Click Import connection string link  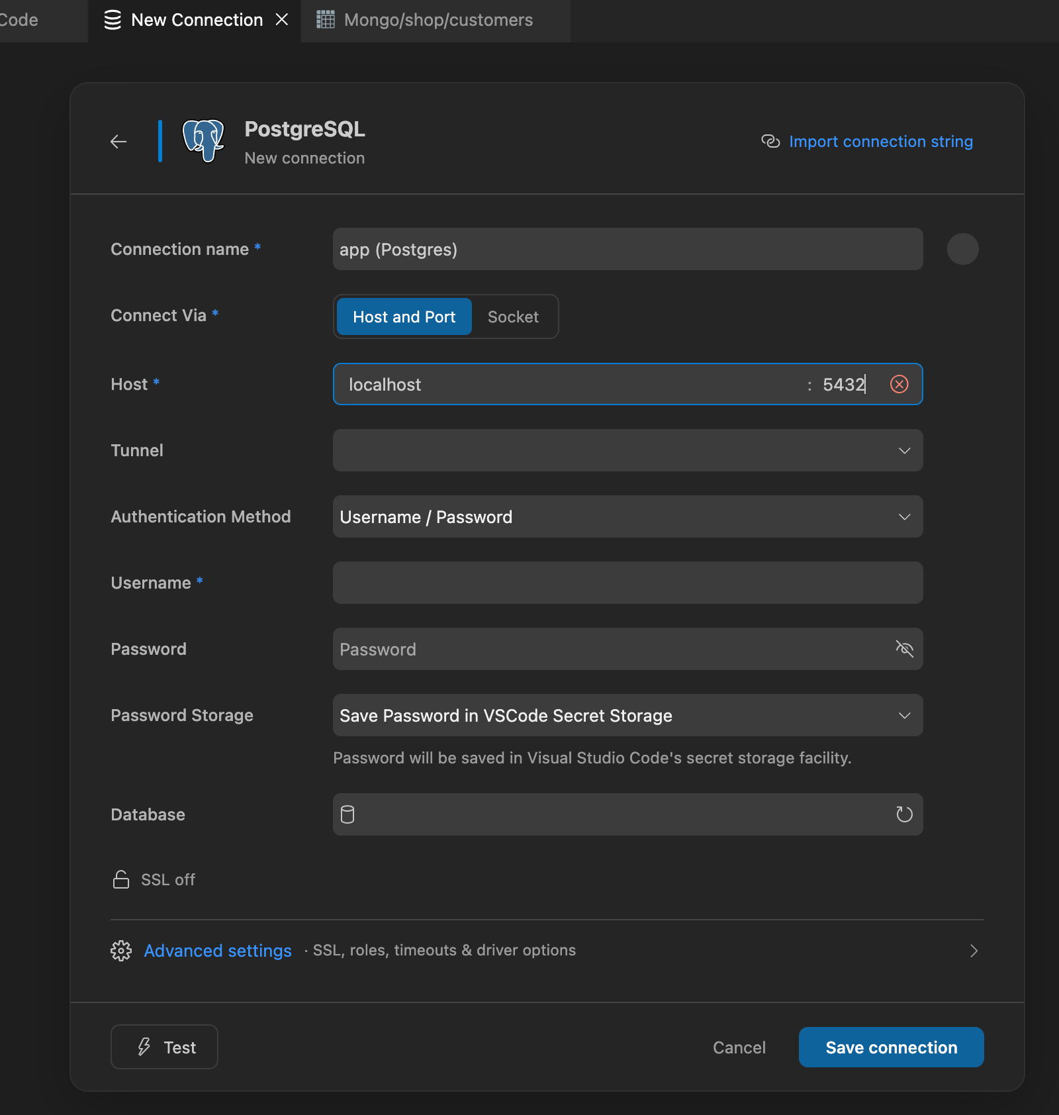coord(881,141)
